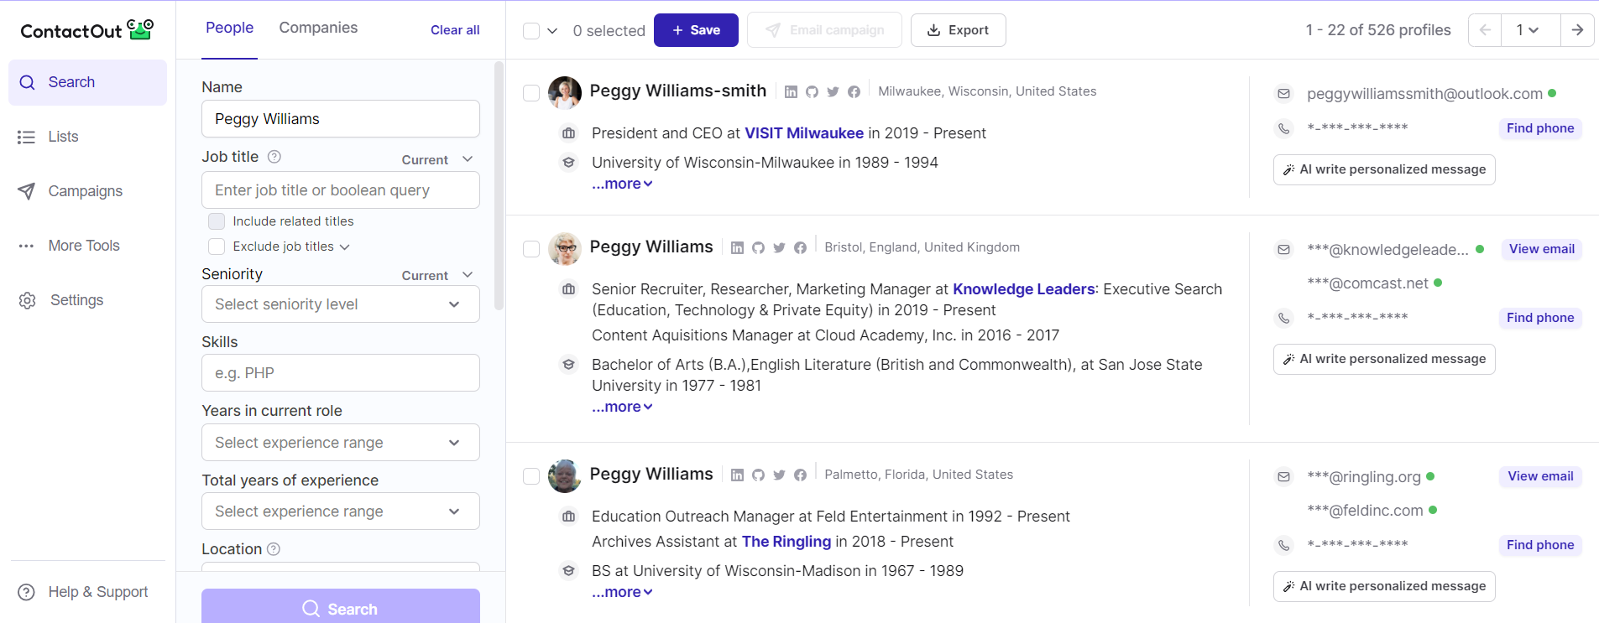Open Lists from the sidebar
This screenshot has height=623, width=1599.
pos(63,137)
